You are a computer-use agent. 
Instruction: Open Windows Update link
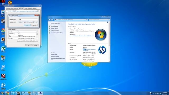[x=55, y=56]
